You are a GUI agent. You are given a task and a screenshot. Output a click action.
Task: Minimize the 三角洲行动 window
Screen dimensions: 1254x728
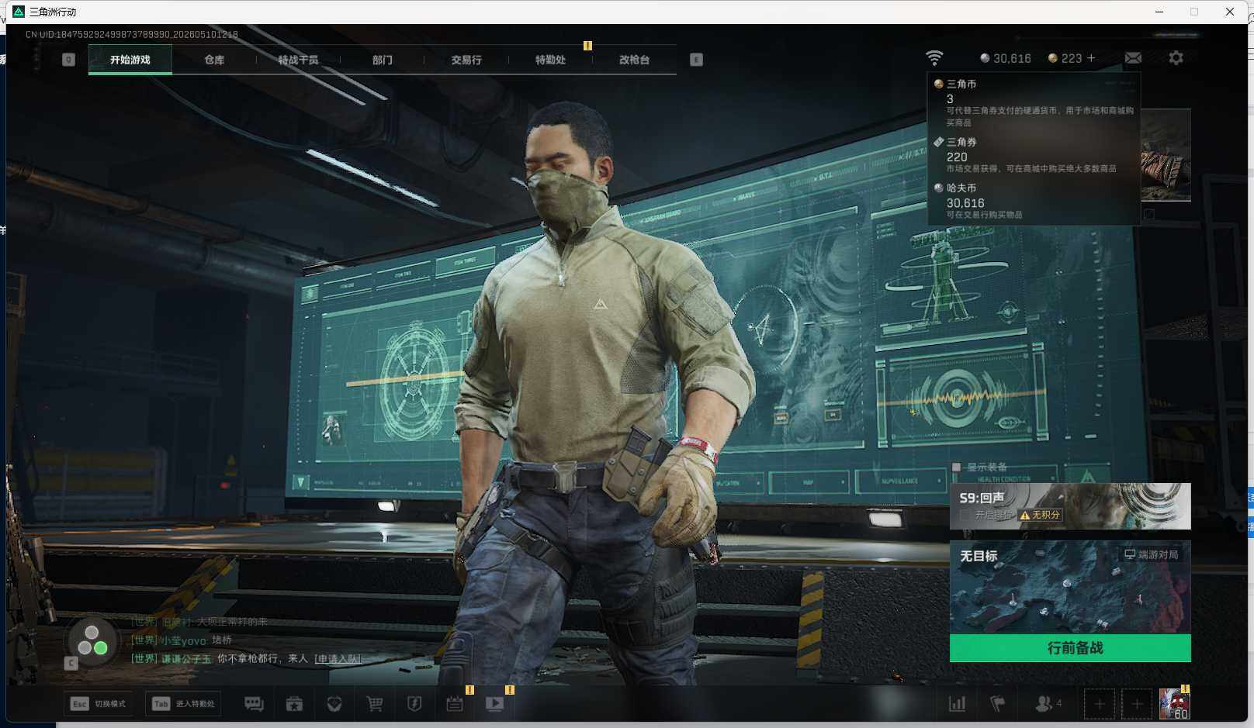1159,12
